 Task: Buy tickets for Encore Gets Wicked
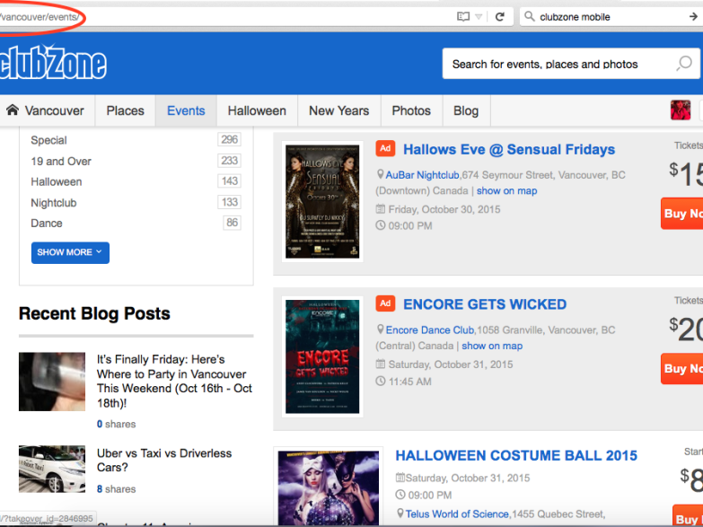coord(682,369)
